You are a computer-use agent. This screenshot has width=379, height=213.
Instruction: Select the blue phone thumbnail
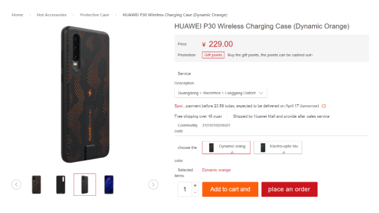[x=109, y=185]
